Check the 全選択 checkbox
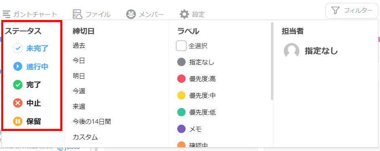Image resolution: width=380 pixels, height=151 pixels. [x=181, y=46]
